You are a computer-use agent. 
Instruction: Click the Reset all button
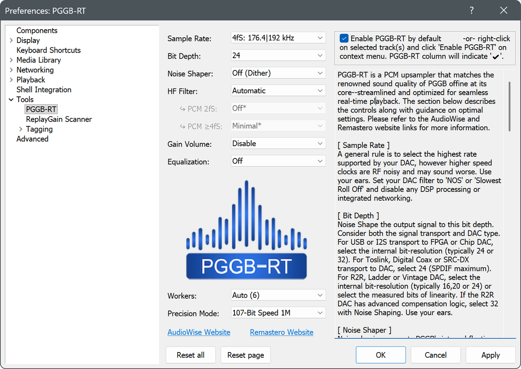point(191,355)
